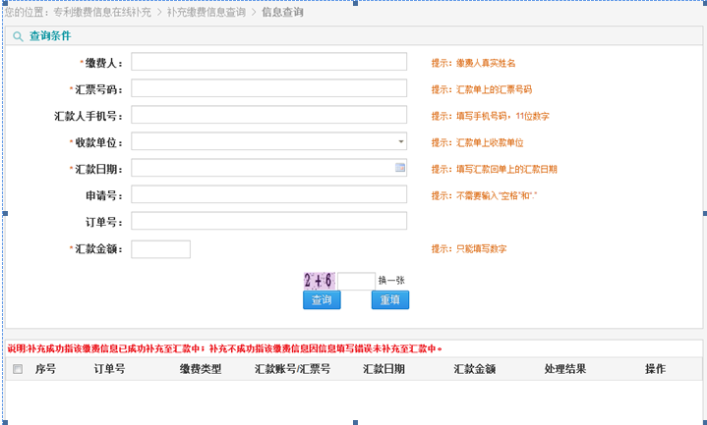This screenshot has width=707, height=425.
Task: Focus the 汇票号码 input field
Action: click(268, 88)
